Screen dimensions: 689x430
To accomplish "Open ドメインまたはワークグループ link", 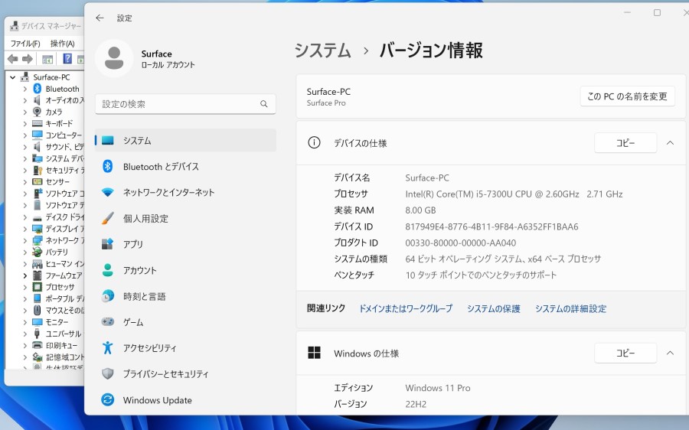I will 406,308.
